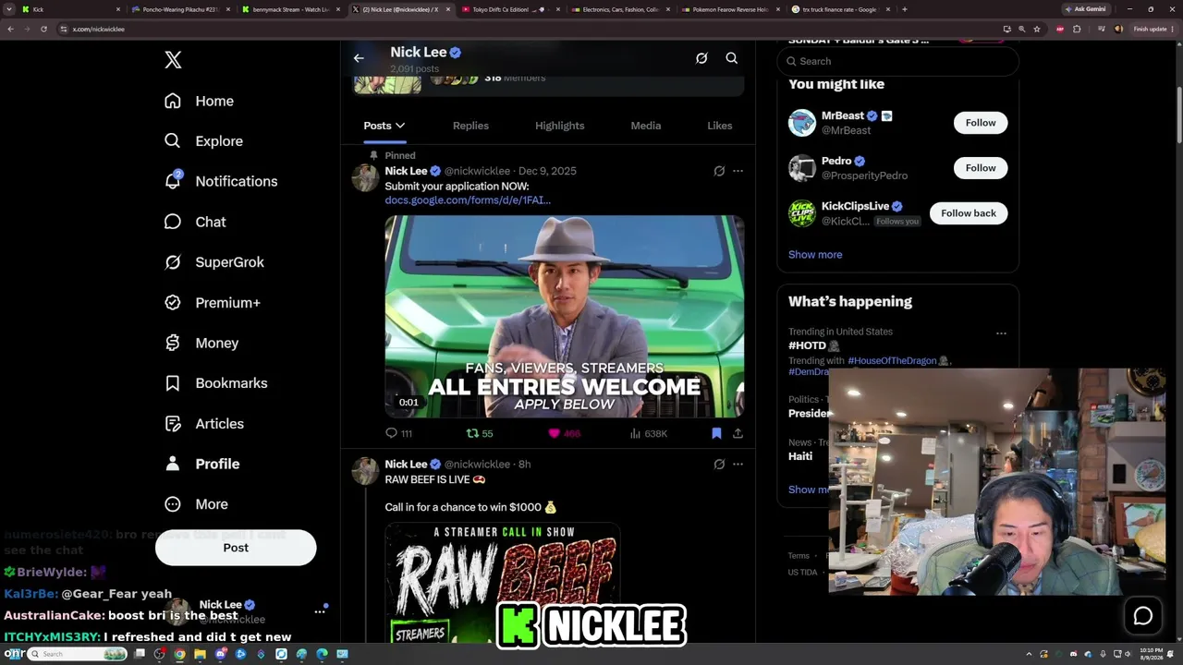
Task: Reload the page in the browser toolbar
Action: coord(43,29)
